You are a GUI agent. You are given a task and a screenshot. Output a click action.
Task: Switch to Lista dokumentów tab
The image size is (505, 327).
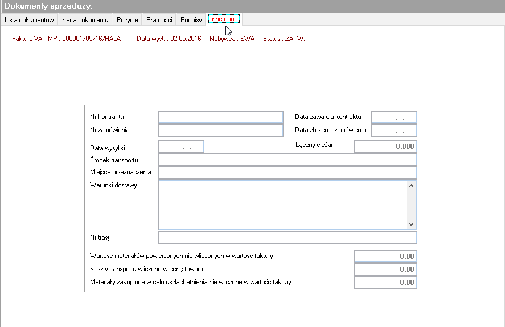pos(29,19)
